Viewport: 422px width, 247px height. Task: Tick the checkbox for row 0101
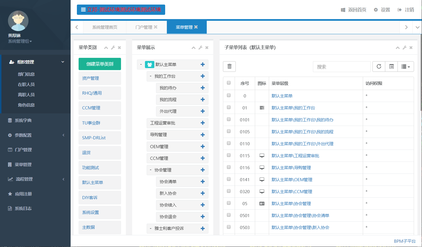[x=229, y=119]
